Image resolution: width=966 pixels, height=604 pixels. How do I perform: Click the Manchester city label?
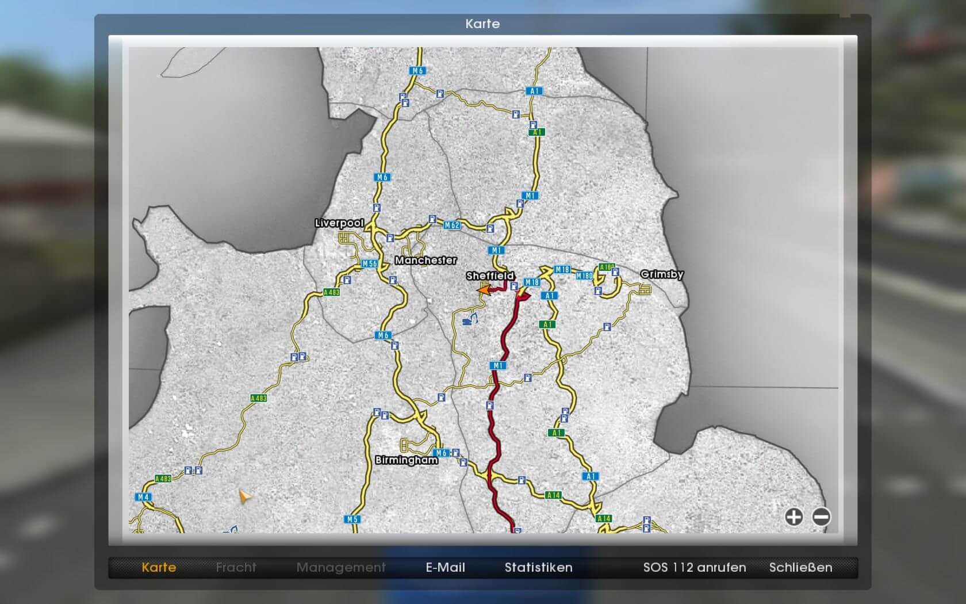tap(425, 260)
